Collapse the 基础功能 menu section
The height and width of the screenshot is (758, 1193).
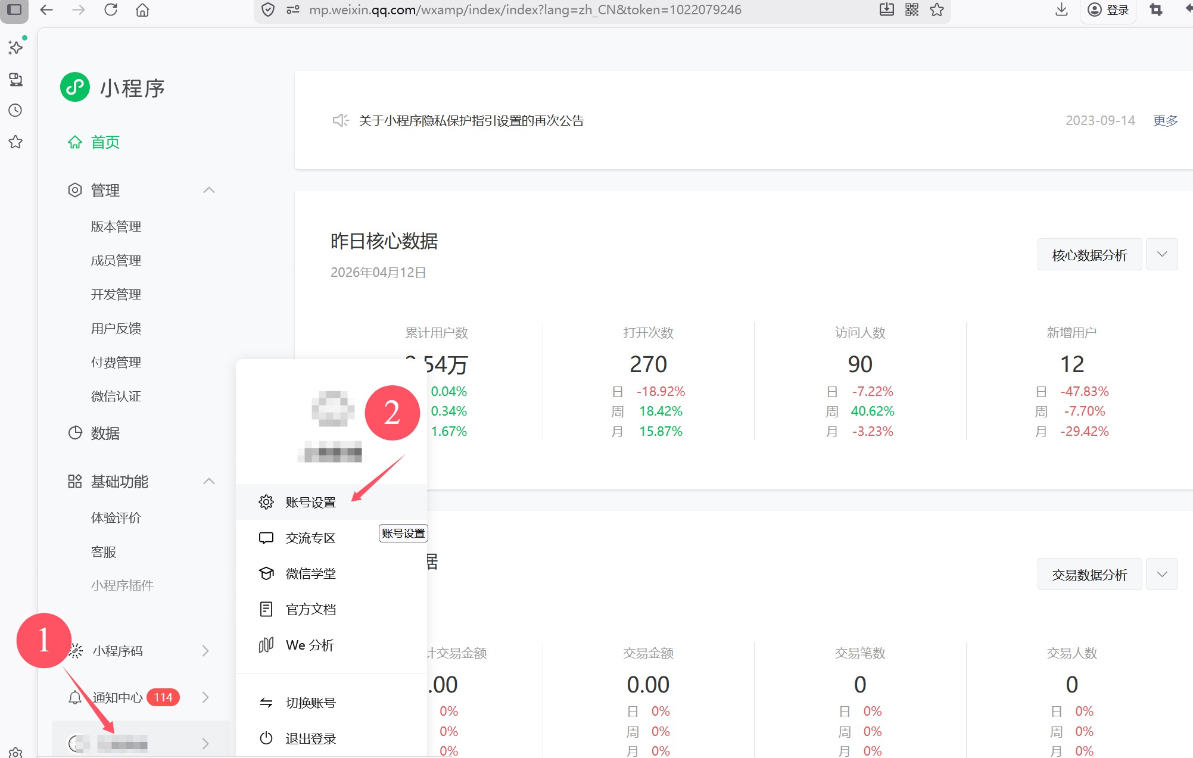[x=208, y=481]
